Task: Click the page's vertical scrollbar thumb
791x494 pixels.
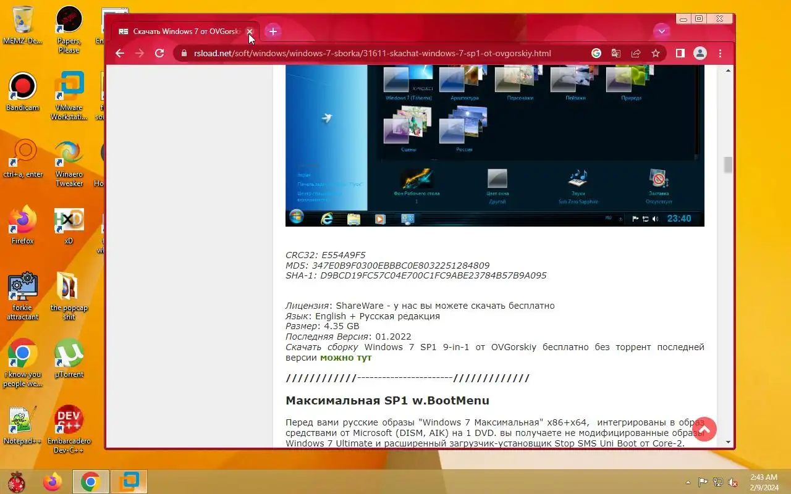Action: 728,164
